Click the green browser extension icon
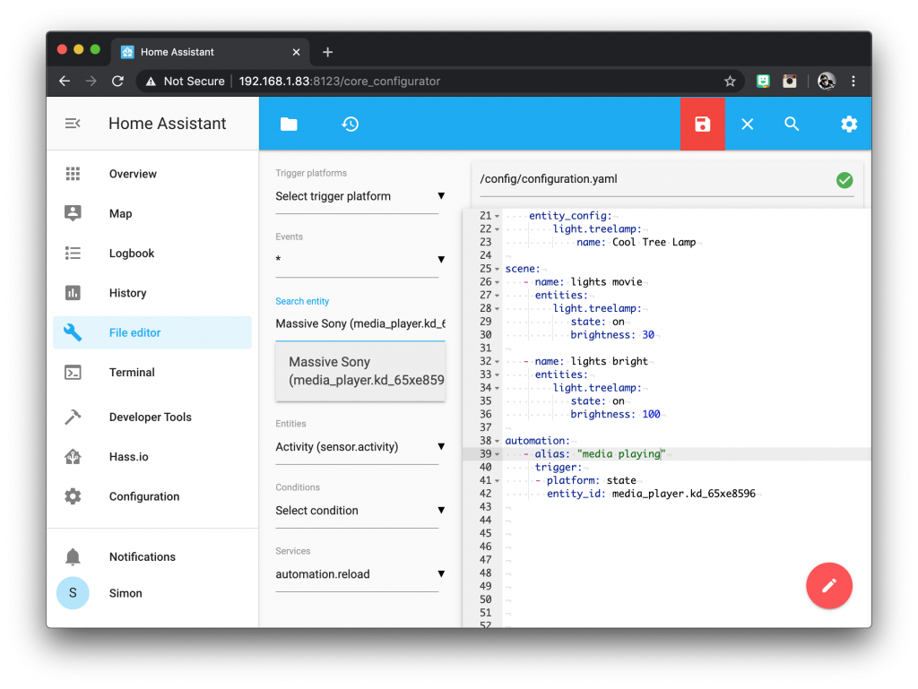The image size is (918, 689). point(762,82)
